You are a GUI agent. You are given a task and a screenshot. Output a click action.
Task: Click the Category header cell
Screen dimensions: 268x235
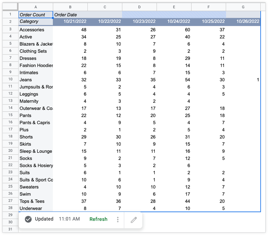click(36, 21)
